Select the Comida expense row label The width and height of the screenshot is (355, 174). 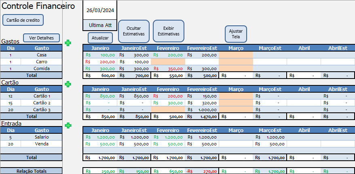coord(41,68)
